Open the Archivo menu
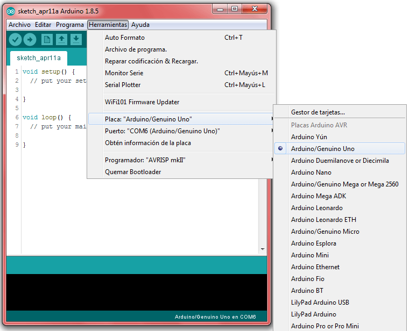 click(x=19, y=25)
